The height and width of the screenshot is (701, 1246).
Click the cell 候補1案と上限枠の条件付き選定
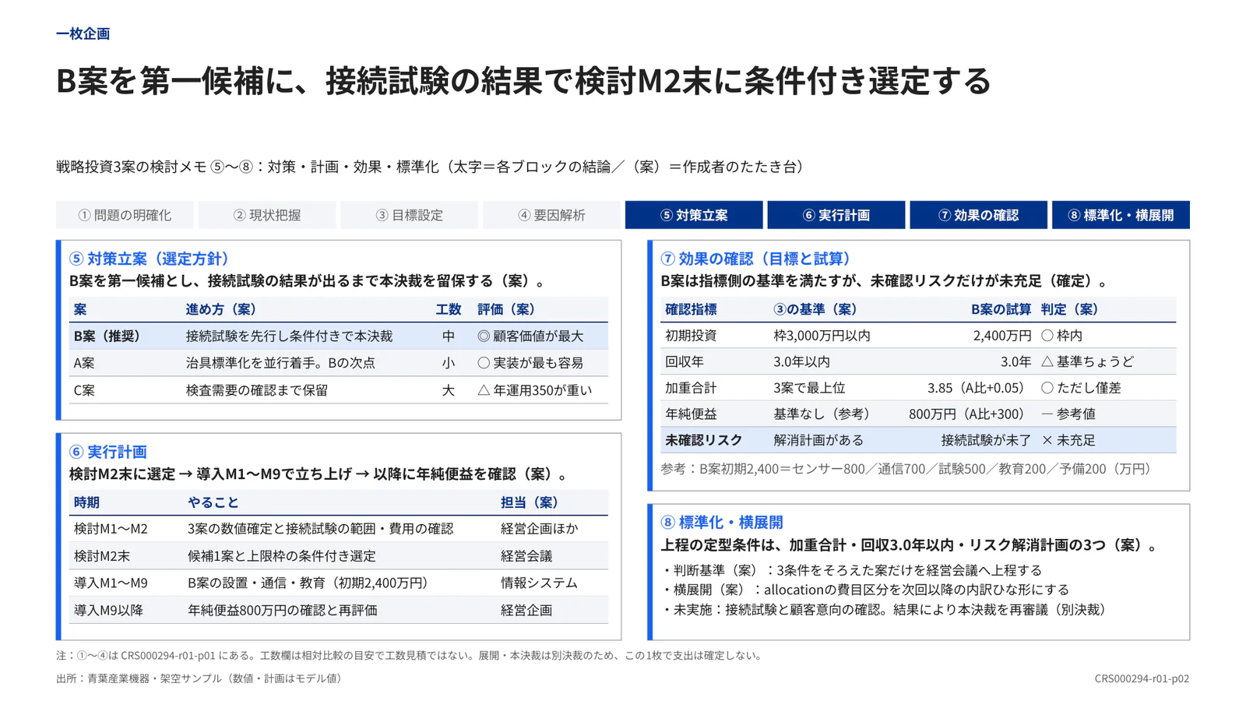click(282, 556)
